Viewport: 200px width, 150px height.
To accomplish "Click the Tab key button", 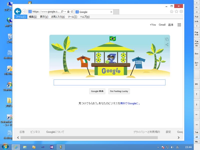I will [x=196, y=132].
